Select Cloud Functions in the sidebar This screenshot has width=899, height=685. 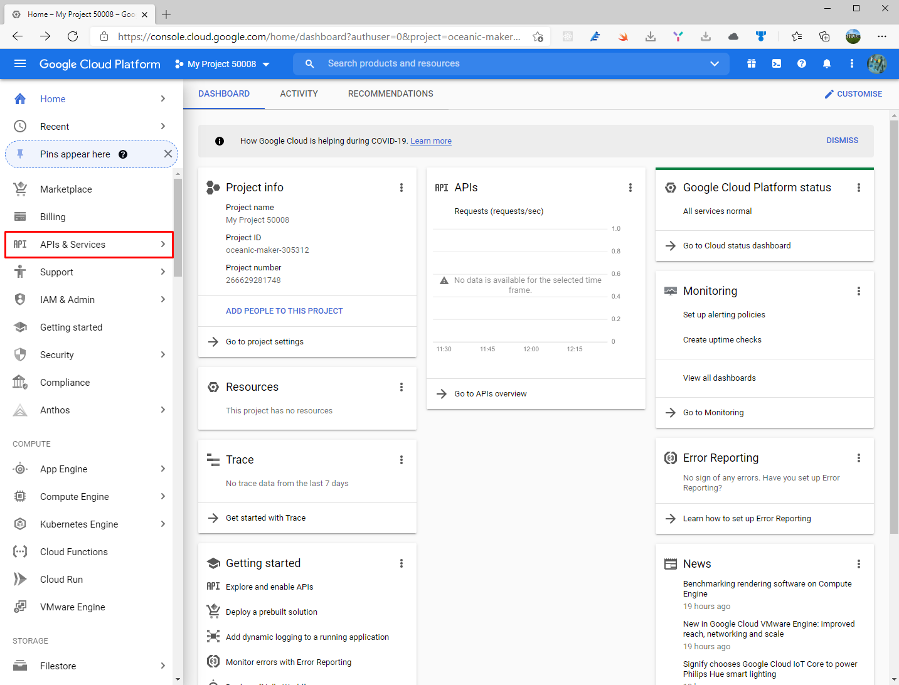73,551
